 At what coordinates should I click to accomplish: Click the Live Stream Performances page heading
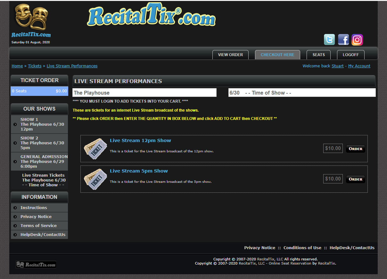tap(118, 81)
